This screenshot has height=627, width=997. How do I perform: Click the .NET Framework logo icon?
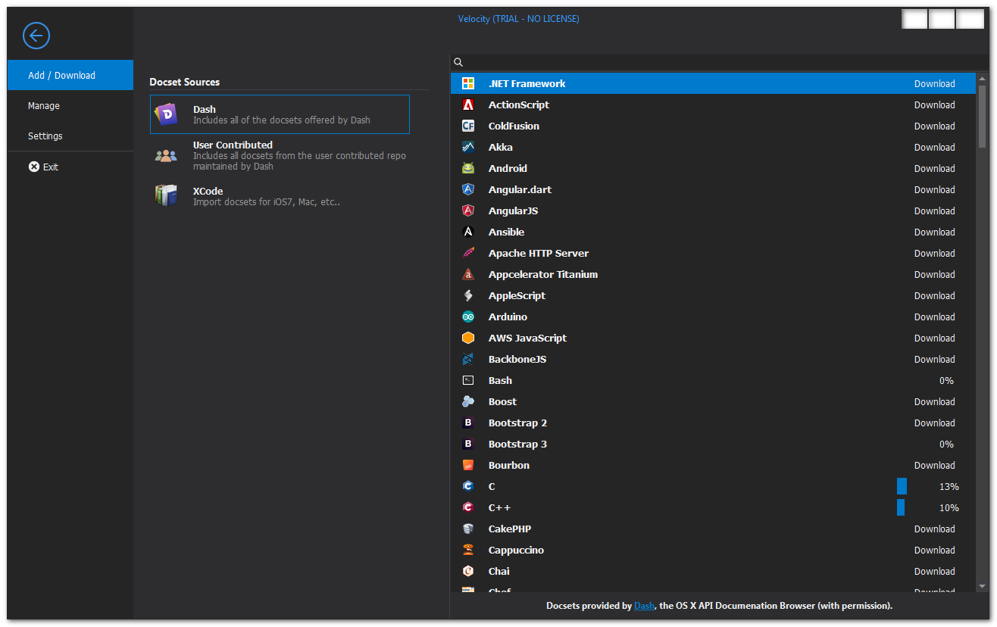(x=468, y=83)
